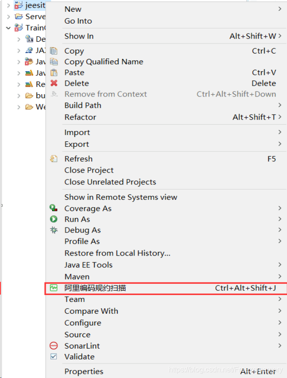This screenshot has height=378, width=287.
Task: Open the Export submenu
Action: point(166,144)
